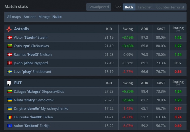Viewport: 190px width, 132px height.
Task: Click Staehr's Danish flag icon
Action: pos(10,37)
